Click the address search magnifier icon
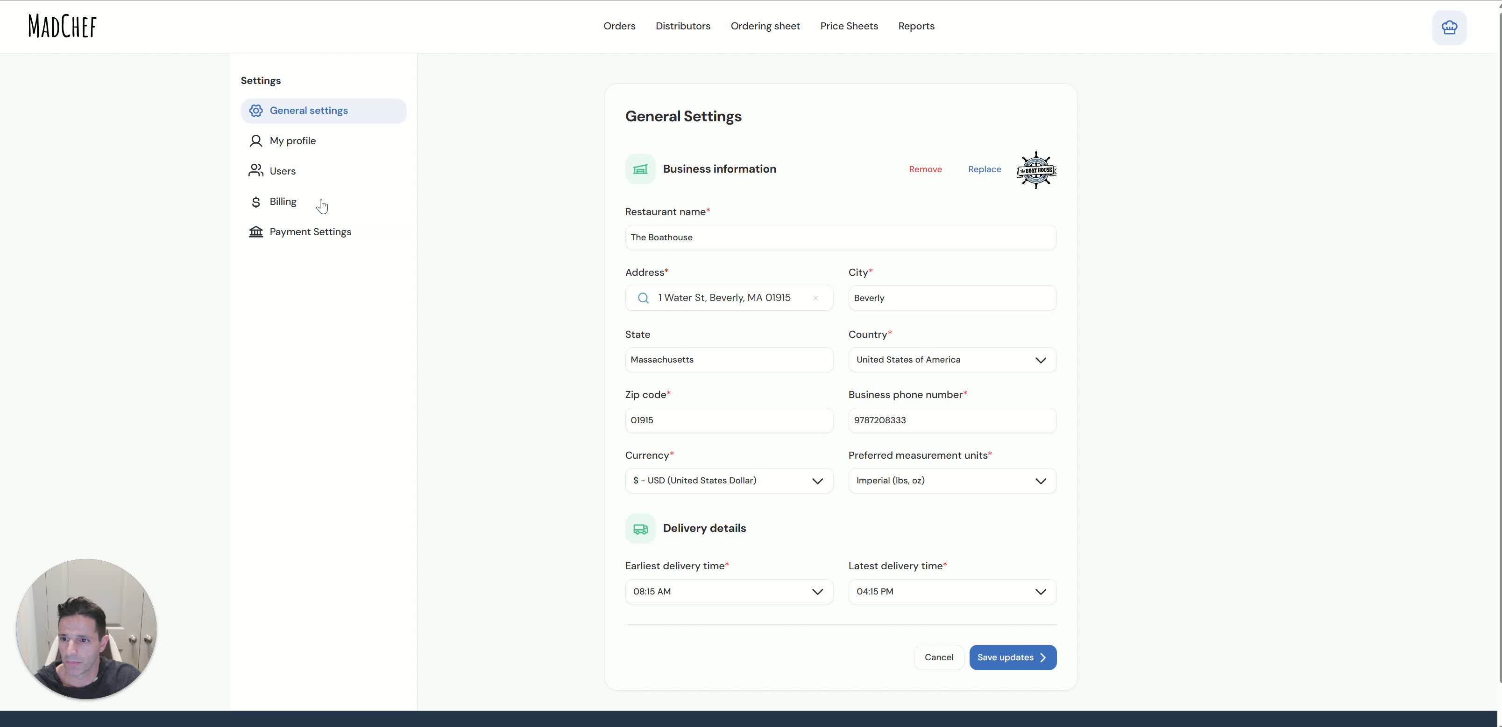 coord(643,298)
